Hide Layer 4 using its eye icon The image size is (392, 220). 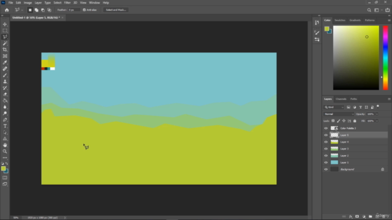click(326, 142)
